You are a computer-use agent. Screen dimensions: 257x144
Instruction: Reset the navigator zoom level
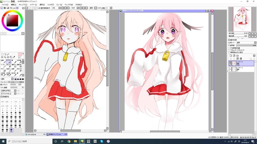tap(255, 34)
